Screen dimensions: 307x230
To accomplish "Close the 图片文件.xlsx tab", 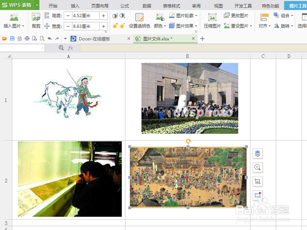I will pos(193,39).
